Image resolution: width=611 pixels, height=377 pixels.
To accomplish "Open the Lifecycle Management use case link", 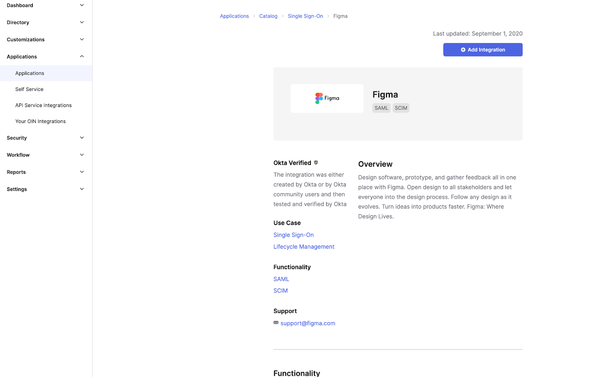I will [x=304, y=246].
